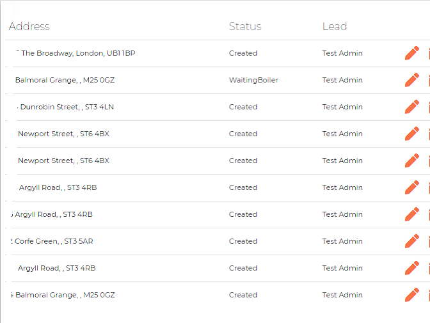This screenshot has height=323, width=430.
Task: Edit the bottom-most Argyll Road record
Action: pos(412,268)
